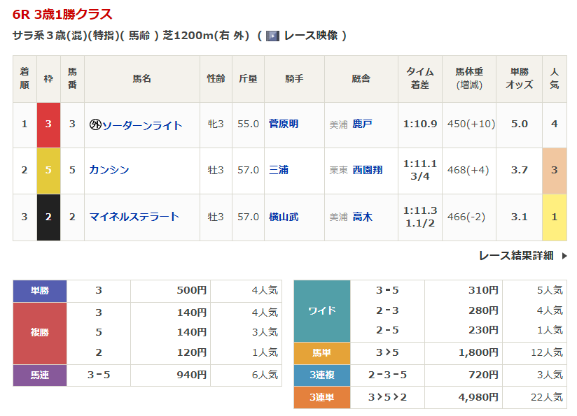Image resolution: width=577 pixels, height=416 pixels.
Task: Select the ワイド payout label
Action: click(x=321, y=310)
